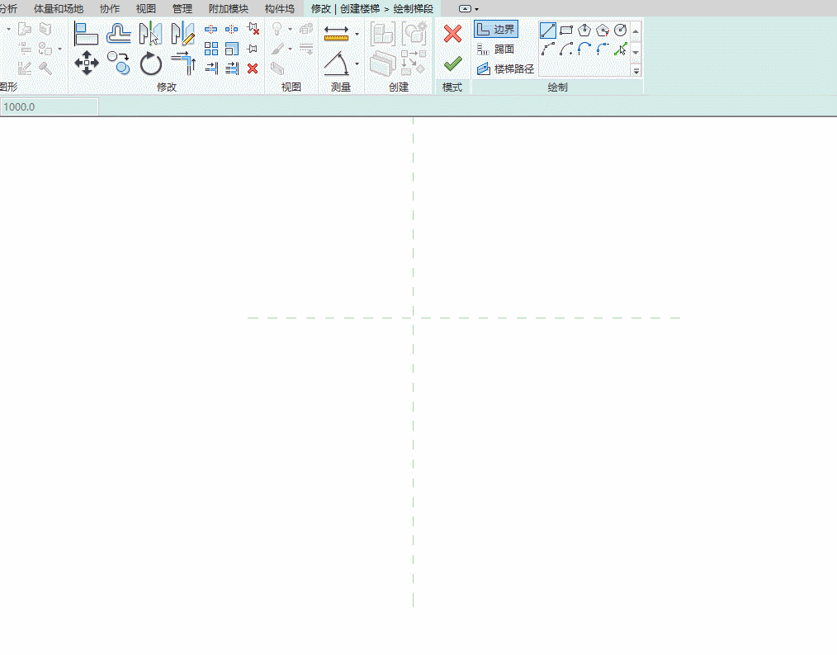Select the Rotate tool
Screen dimensions: 837x655
coord(150,64)
